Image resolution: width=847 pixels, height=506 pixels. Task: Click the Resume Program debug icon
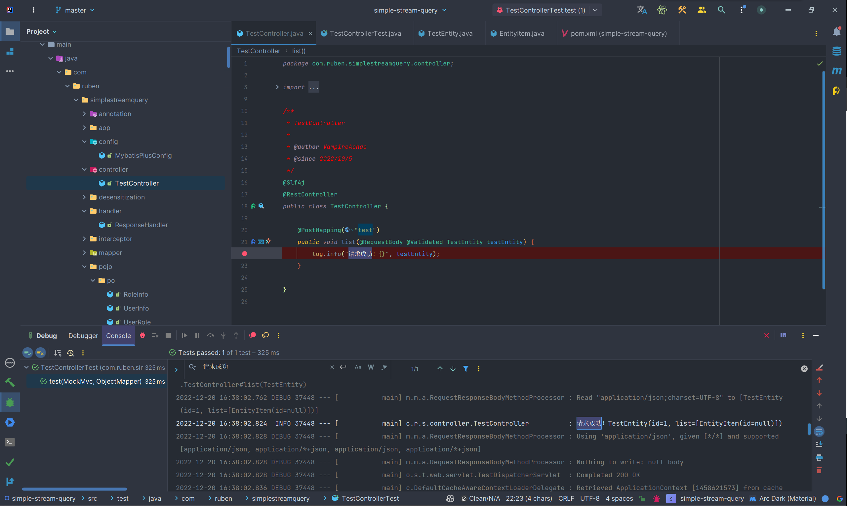tap(184, 336)
